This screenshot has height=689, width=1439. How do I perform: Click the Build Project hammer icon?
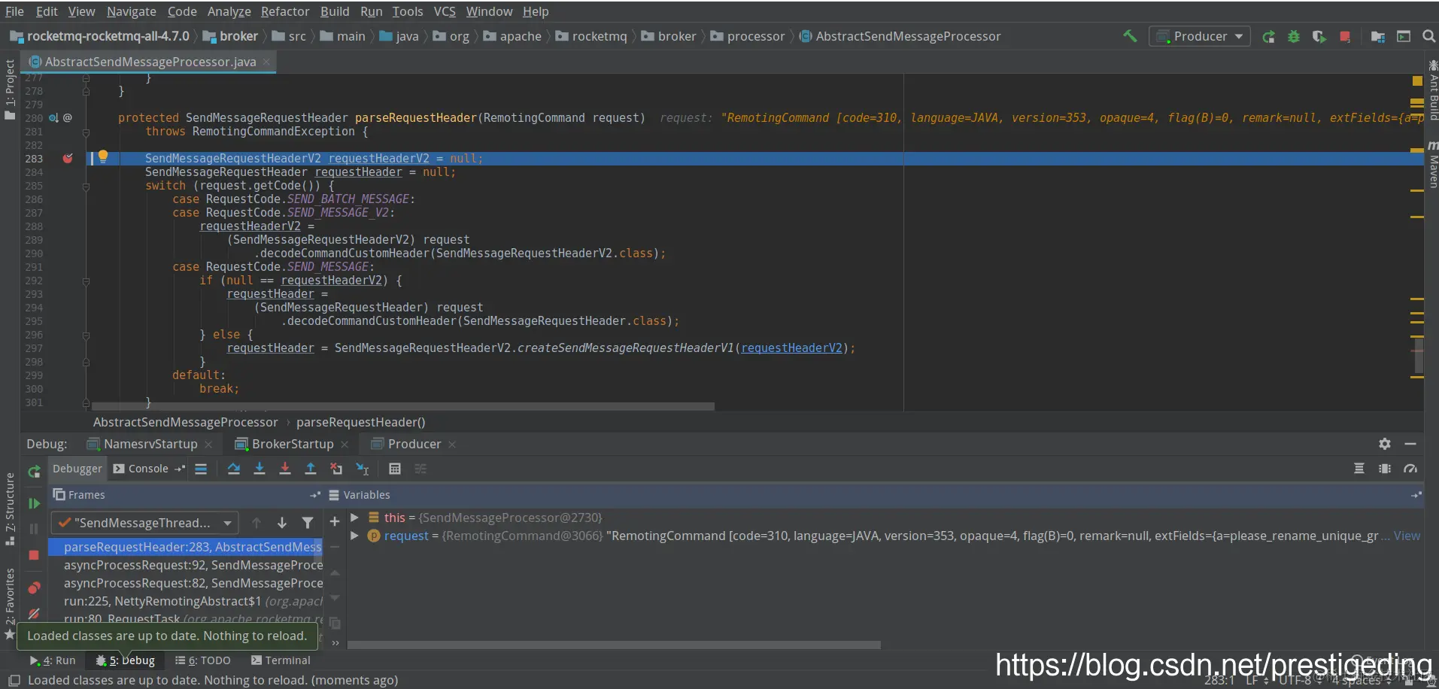pyautogui.click(x=1129, y=36)
